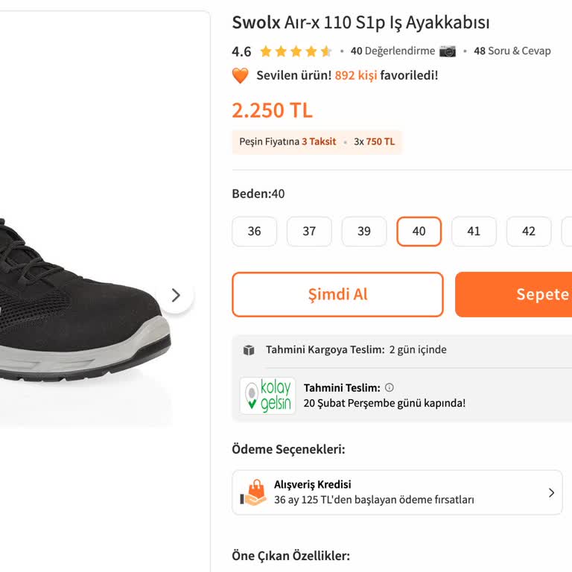Click the orange heart favorite icon
The height and width of the screenshot is (572, 572).
click(x=240, y=75)
